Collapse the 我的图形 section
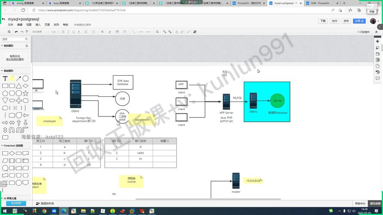 coord(2,46)
